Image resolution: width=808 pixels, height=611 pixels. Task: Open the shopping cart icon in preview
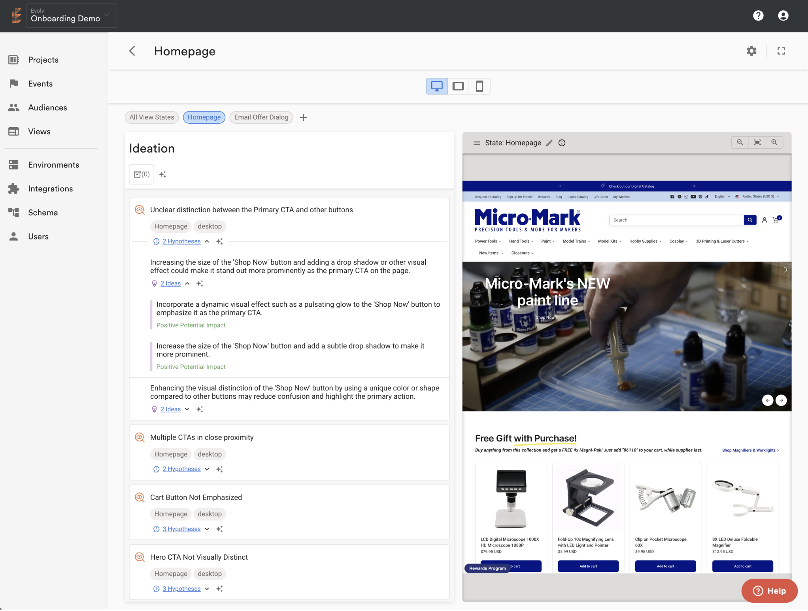coord(776,220)
